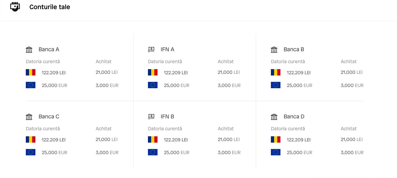Viewport: 397px width, 178px height.
Task: Click the bank building icon for Banca D
Action: pyautogui.click(x=274, y=117)
